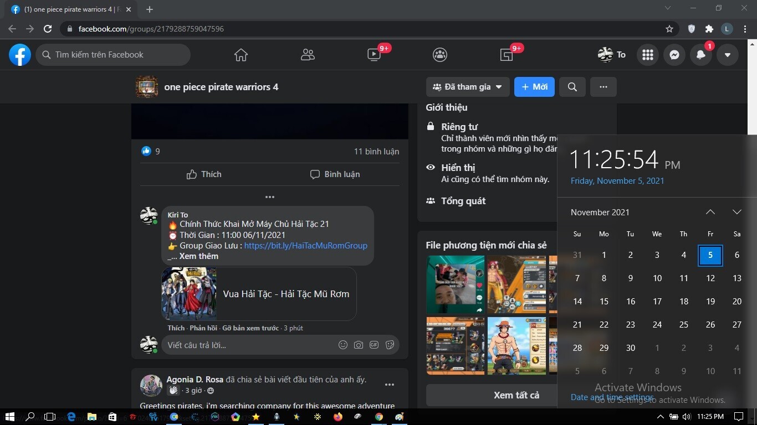Open Task View on the taskbar

(x=50, y=417)
